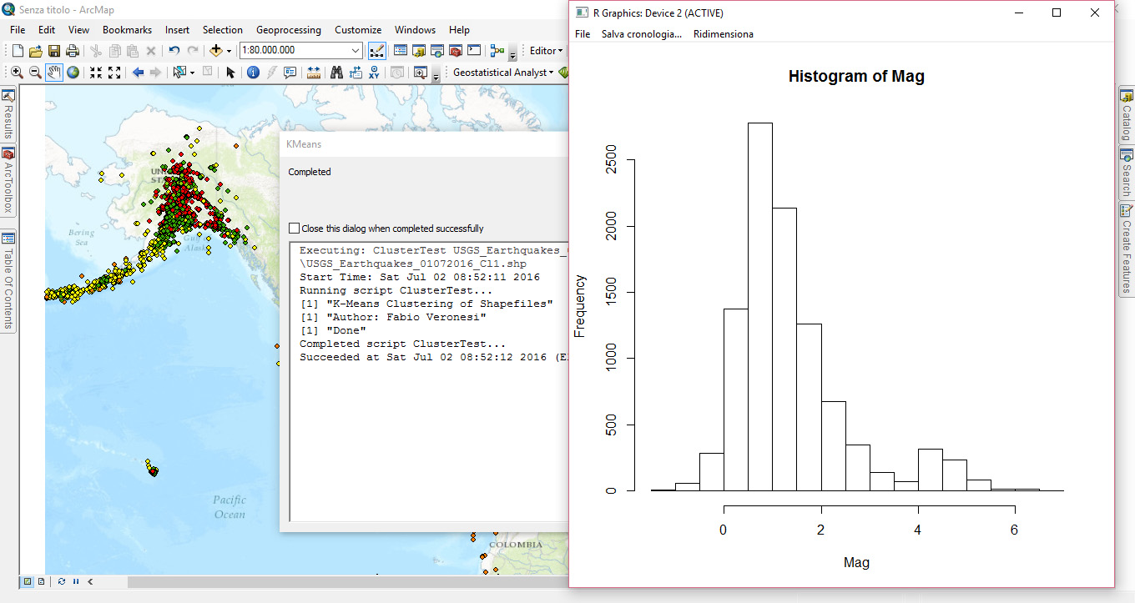
Task: Open the Catalog window from the Standard toolbar
Action: [x=418, y=50]
